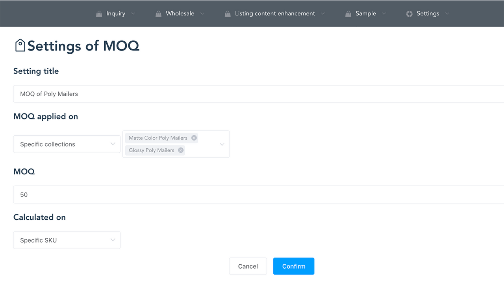Click the lock icon beside Sample
504x284 pixels.
[x=348, y=13]
